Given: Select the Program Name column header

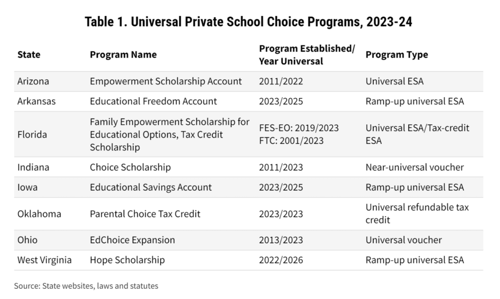Looking at the screenshot, I should coord(123,55).
